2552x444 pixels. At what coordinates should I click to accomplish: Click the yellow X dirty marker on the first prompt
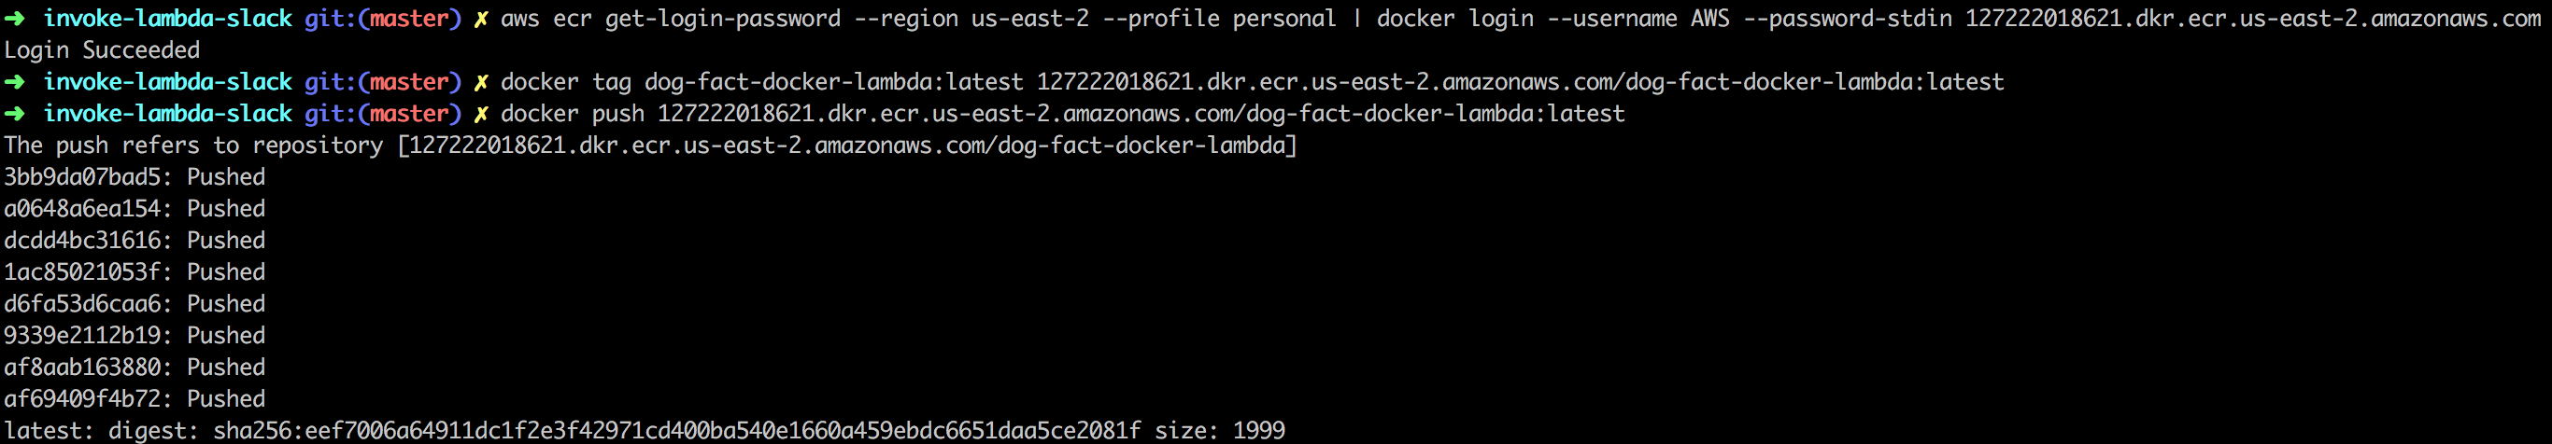point(480,19)
